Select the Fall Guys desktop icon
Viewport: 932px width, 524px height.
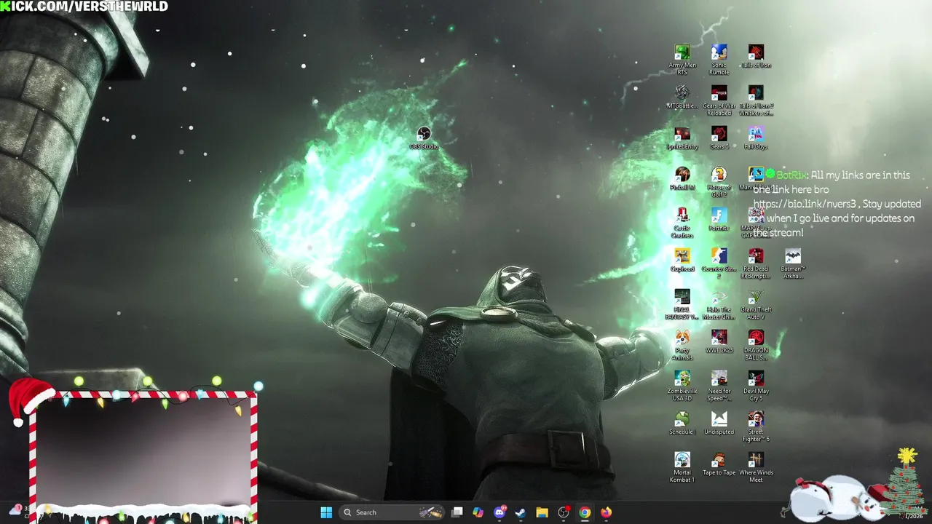(756, 138)
